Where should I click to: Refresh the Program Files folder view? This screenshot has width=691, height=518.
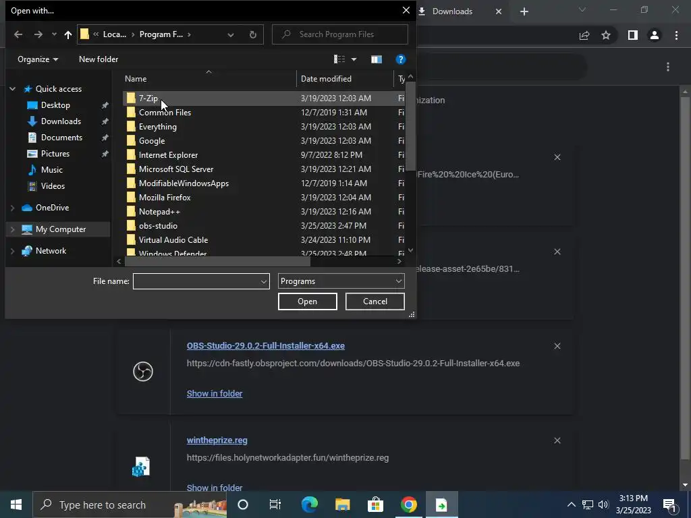tap(253, 34)
